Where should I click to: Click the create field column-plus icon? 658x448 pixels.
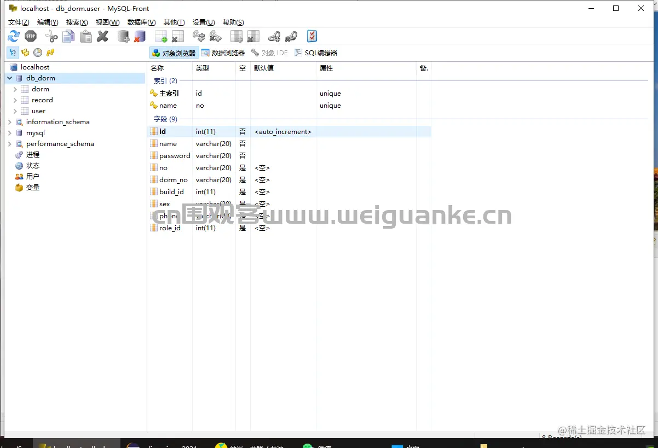coord(236,37)
